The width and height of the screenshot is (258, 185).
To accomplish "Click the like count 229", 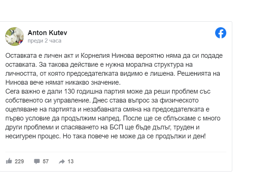I will tap(19, 162).
